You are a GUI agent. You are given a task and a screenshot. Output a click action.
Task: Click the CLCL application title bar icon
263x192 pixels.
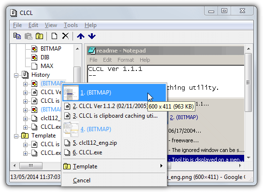coord(14,13)
